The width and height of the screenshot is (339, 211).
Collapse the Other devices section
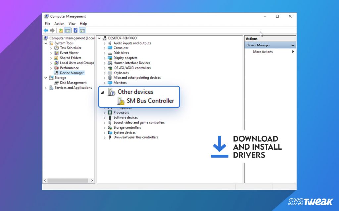pos(103,93)
